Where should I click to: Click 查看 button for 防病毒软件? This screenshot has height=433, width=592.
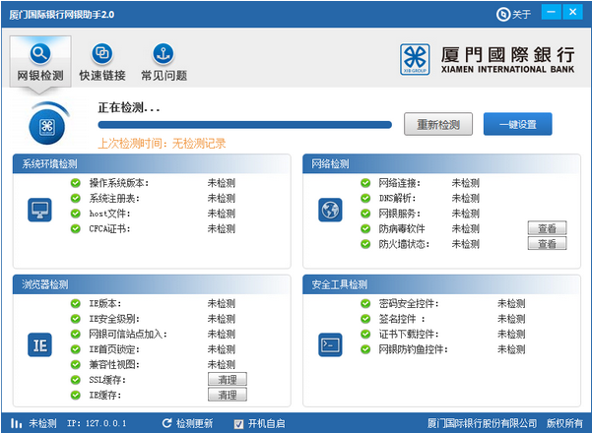coord(547,228)
